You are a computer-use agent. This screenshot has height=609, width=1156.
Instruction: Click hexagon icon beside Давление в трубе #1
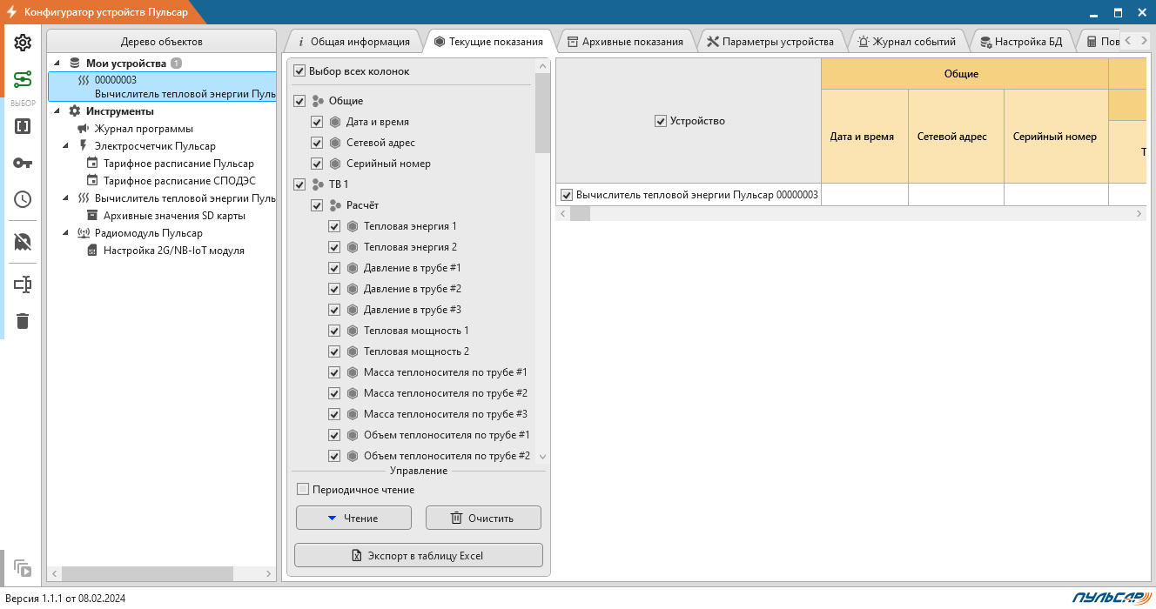353,268
